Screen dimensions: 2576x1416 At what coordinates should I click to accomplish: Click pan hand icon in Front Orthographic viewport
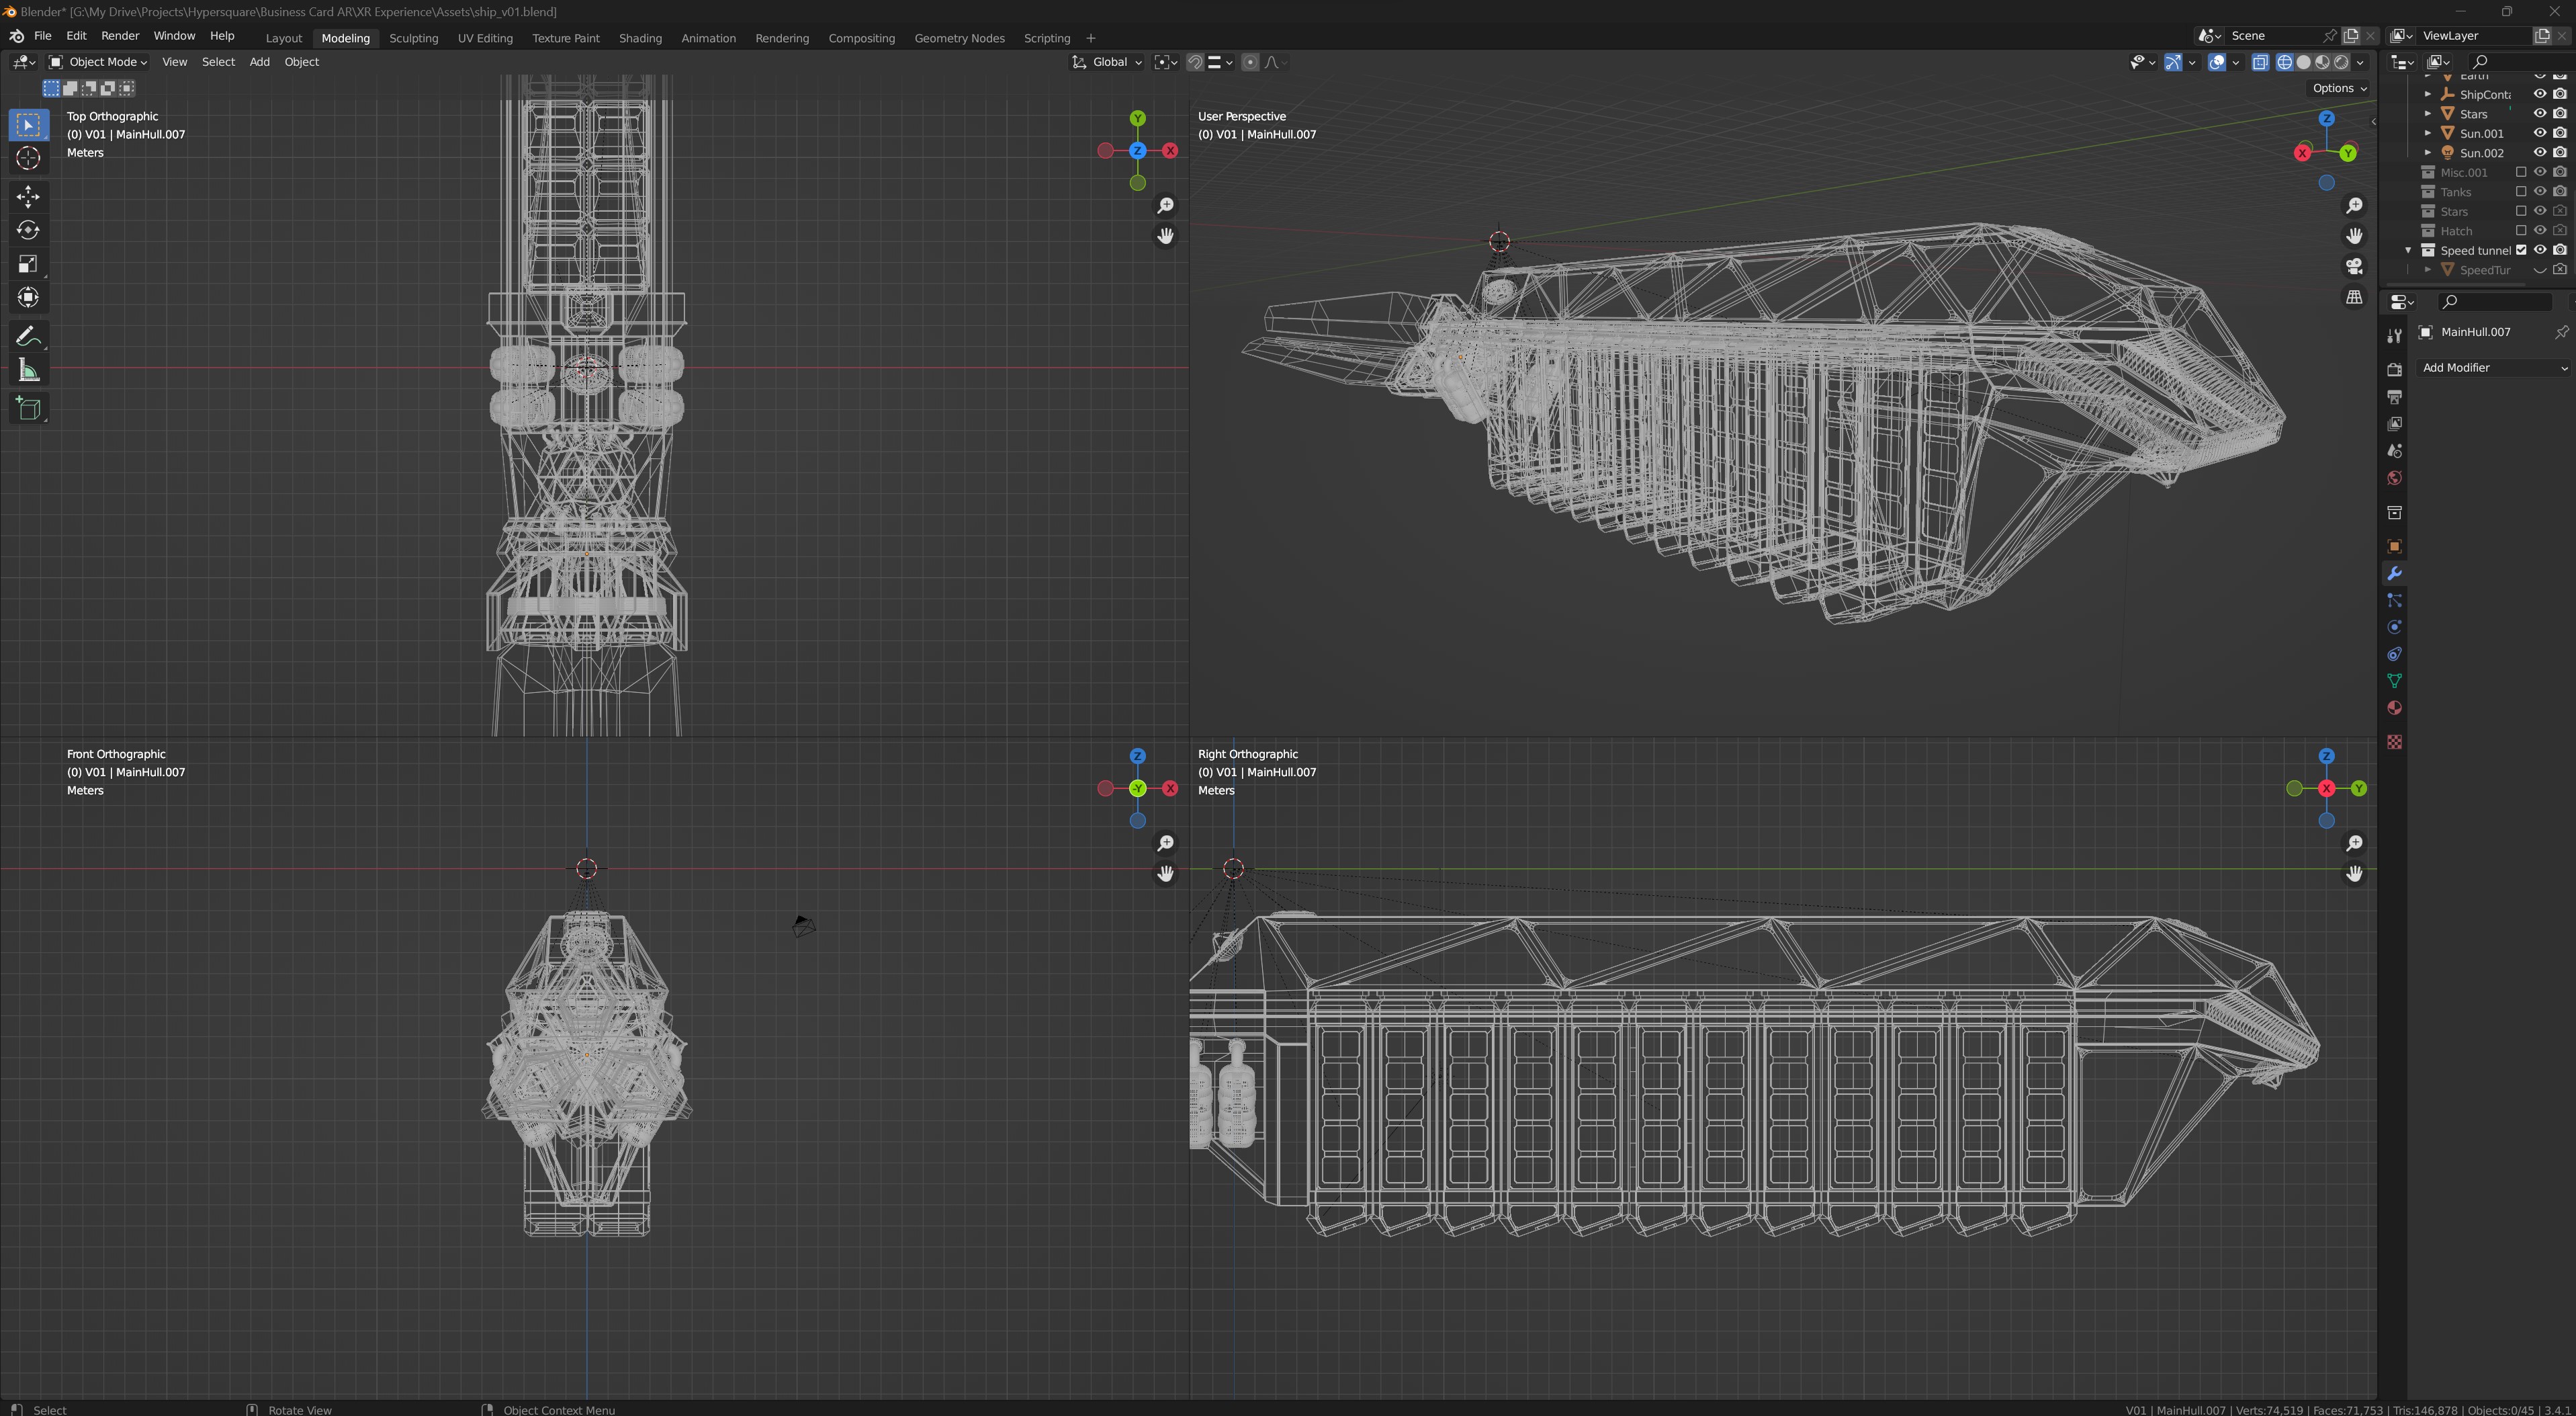(x=1165, y=874)
